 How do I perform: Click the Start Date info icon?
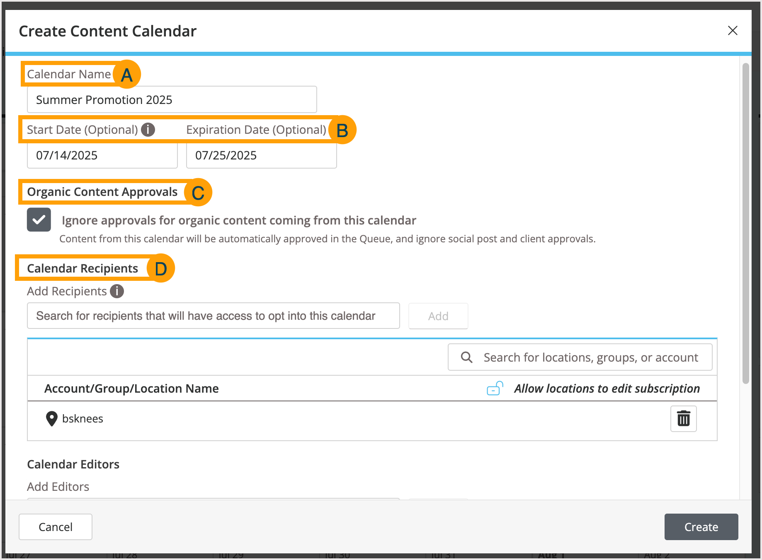click(148, 130)
